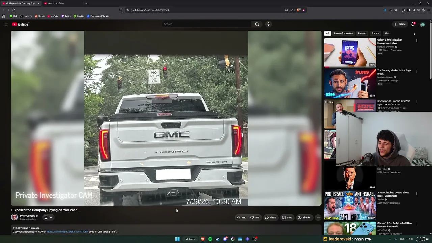Open the Polymarket bookmark
Viewport: 432px width, 243px height.
(x=98, y=16)
